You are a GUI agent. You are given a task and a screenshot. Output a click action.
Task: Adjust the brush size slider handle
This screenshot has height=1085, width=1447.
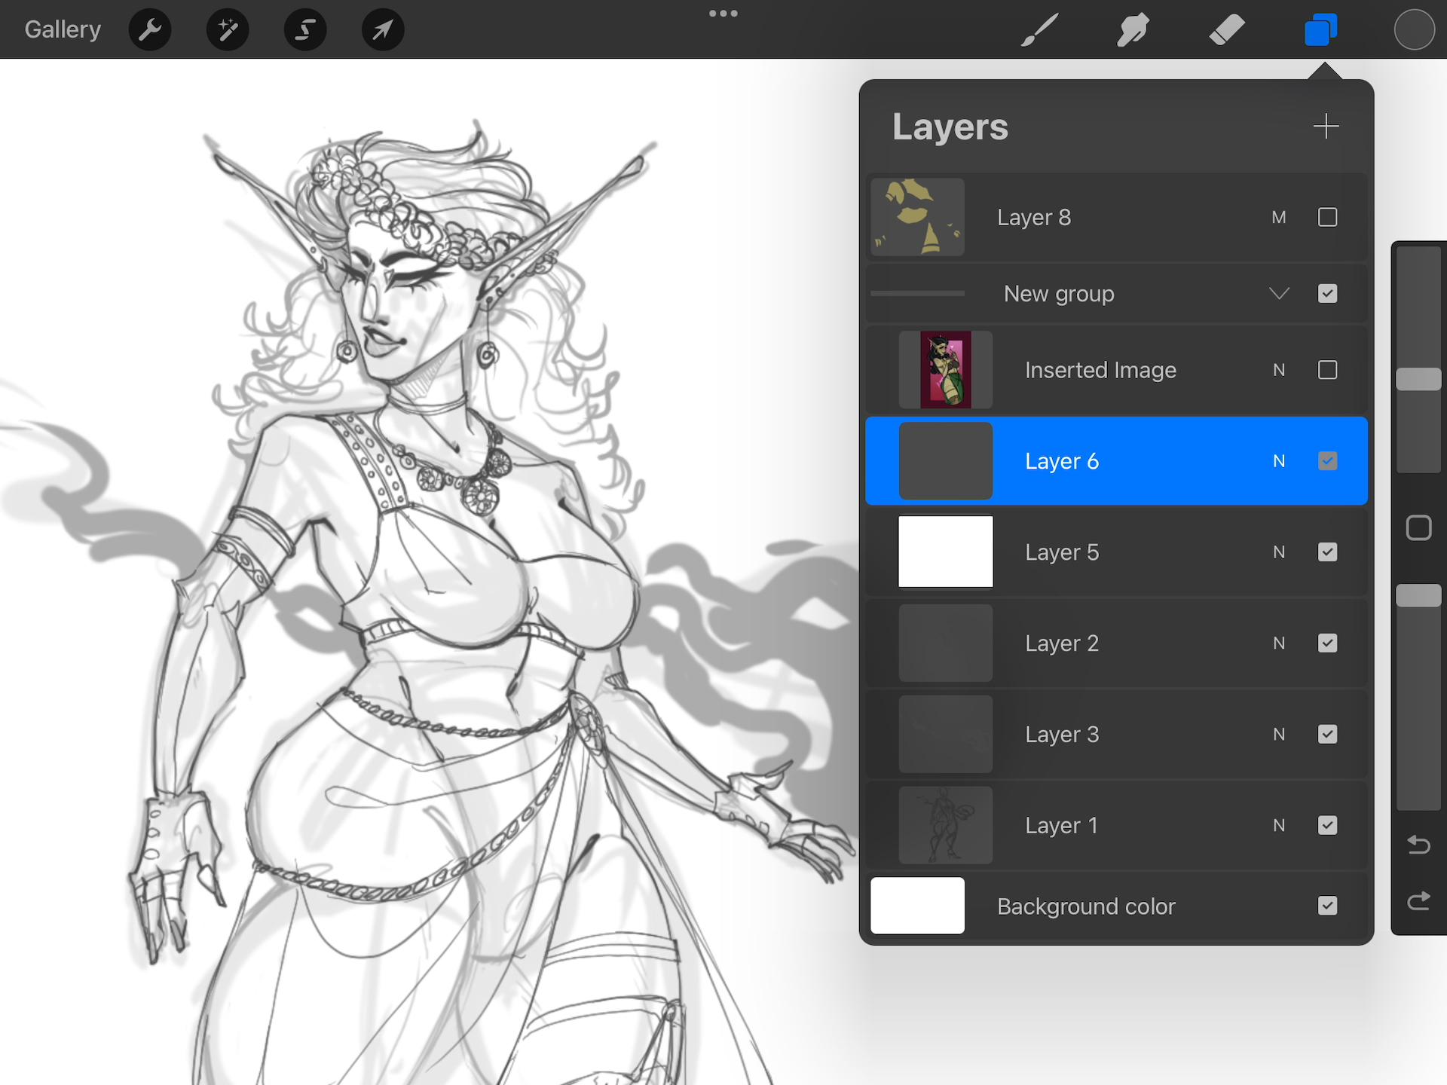pos(1418,379)
